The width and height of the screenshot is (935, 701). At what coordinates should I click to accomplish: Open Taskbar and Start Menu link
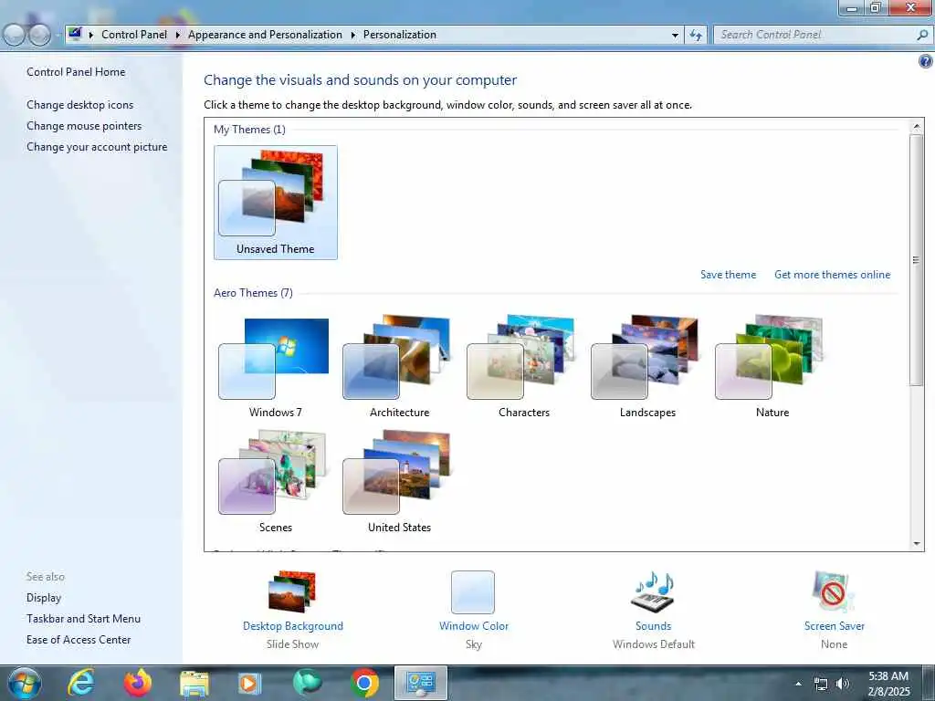click(83, 619)
